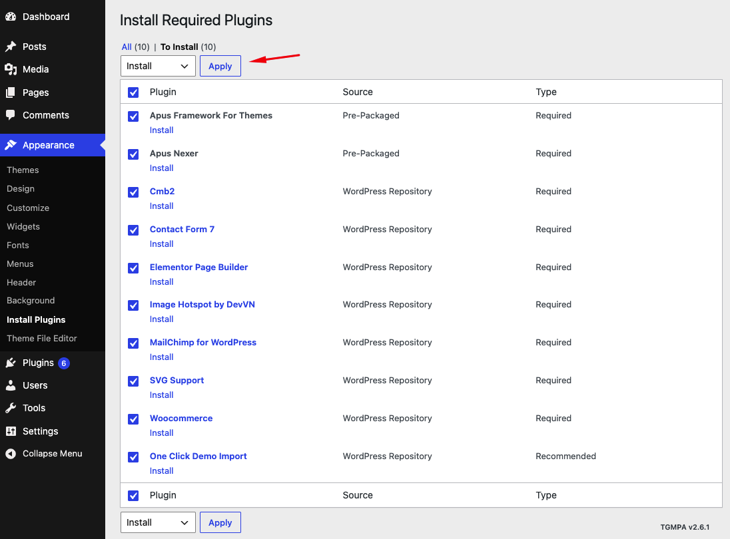Screen dimensions: 730x539
Task: Click the Users person icon
Action: (x=11, y=385)
